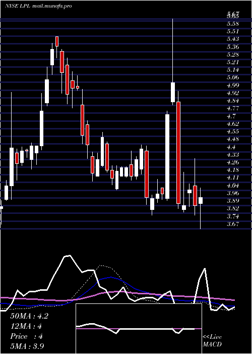252x354 pixels.
Task: Click the 5.21 price axis label
Action: point(233,62)
